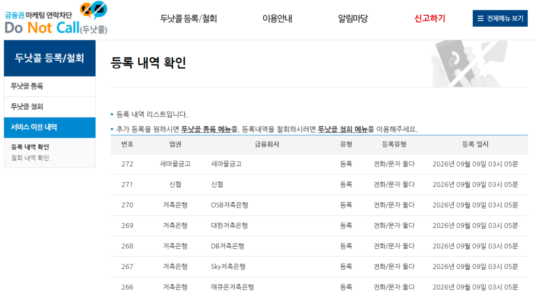Click the 등록 일시 column header
The image size is (536, 296).
point(475,145)
